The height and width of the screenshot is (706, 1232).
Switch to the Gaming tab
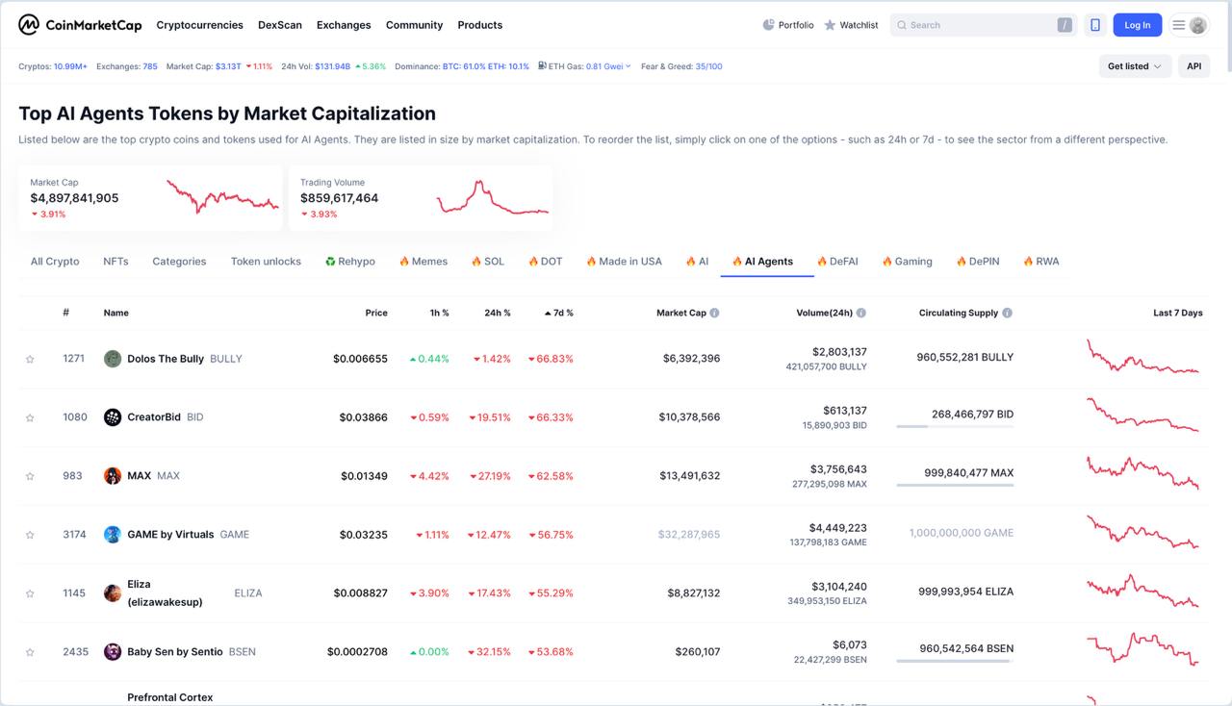tap(907, 262)
